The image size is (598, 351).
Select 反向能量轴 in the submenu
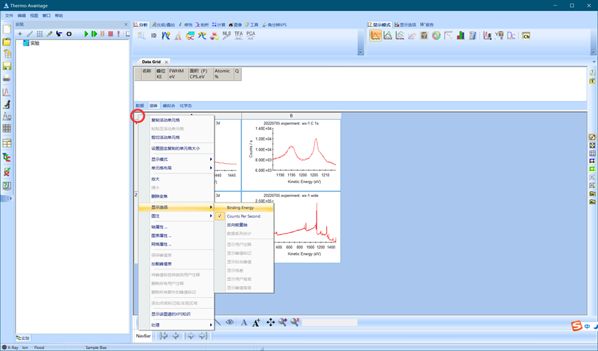236,225
